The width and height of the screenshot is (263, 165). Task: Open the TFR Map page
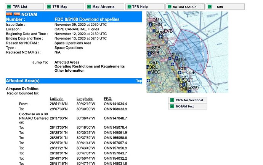[64, 7]
